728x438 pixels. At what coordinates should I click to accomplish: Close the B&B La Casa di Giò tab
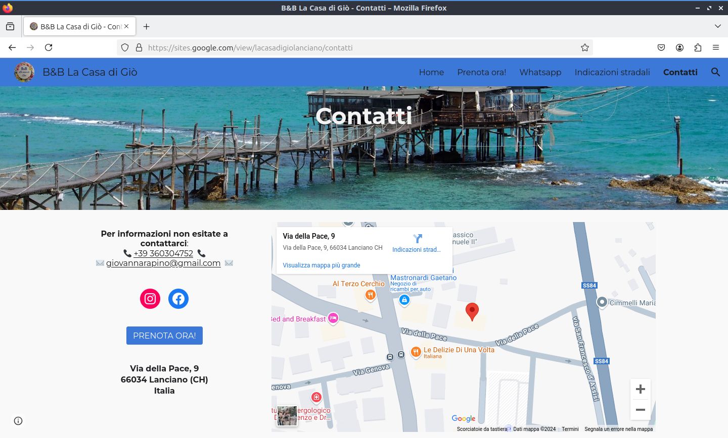coord(126,26)
